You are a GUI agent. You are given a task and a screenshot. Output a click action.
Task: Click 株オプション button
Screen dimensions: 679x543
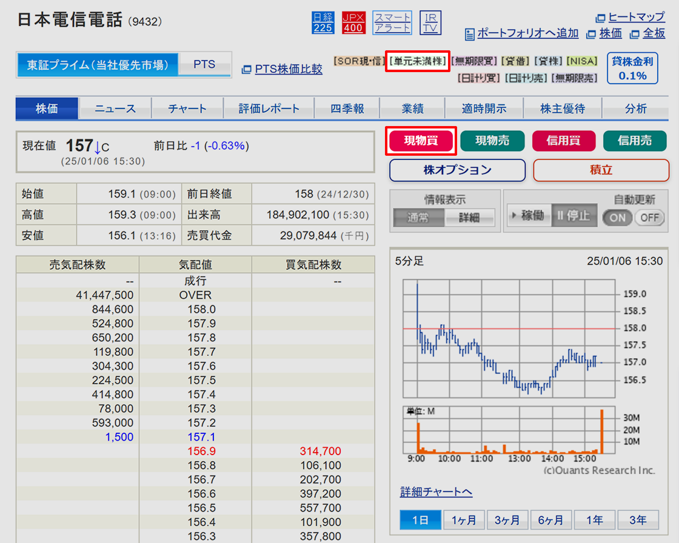tap(457, 170)
